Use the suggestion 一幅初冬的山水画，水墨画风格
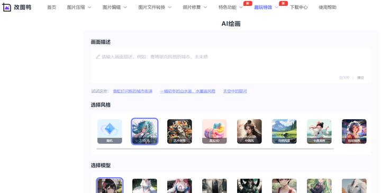 tap(187, 91)
